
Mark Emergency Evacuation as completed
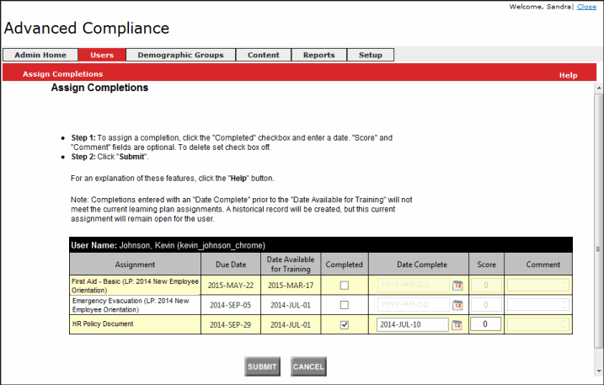click(343, 305)
